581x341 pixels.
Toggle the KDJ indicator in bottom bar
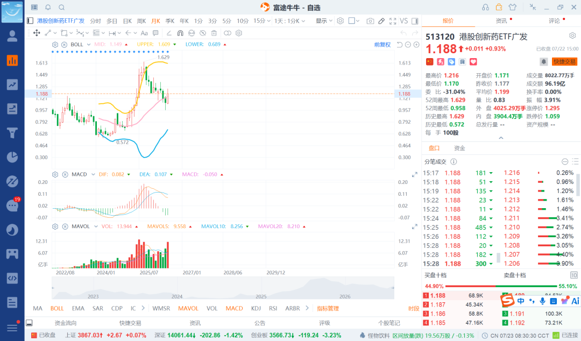point(256,308)
